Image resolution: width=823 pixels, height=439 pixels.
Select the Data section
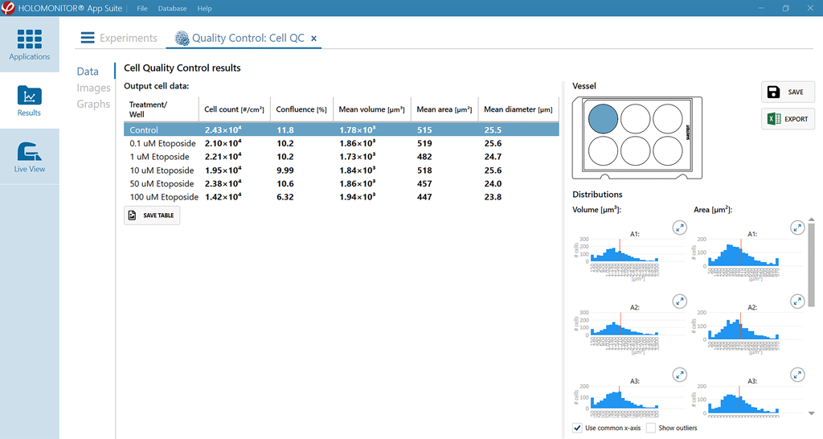pyautogui.click(x=88, y=72)
